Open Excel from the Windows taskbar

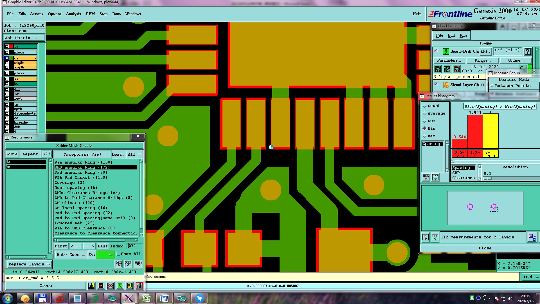coord(146,298)
